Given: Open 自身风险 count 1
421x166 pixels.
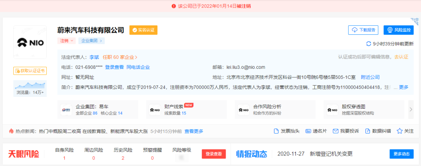Looking at the screenshot, I should 64,158.
